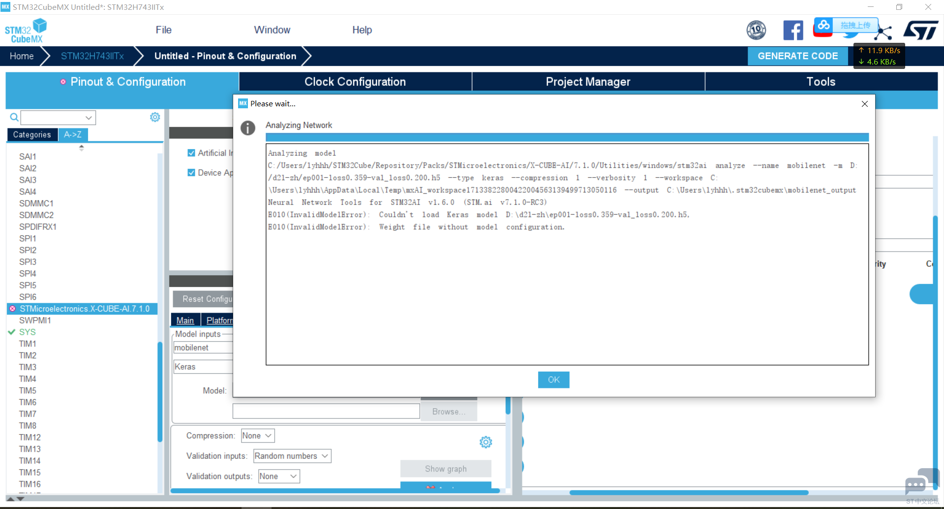Open the Compression dropdown
The width and height of the screenshot is (944, 509).
[x=257, y=436]
